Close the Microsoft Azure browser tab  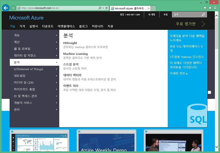click(148, 9)
